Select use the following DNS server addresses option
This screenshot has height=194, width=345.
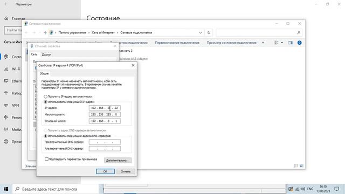tap(45, 136)
